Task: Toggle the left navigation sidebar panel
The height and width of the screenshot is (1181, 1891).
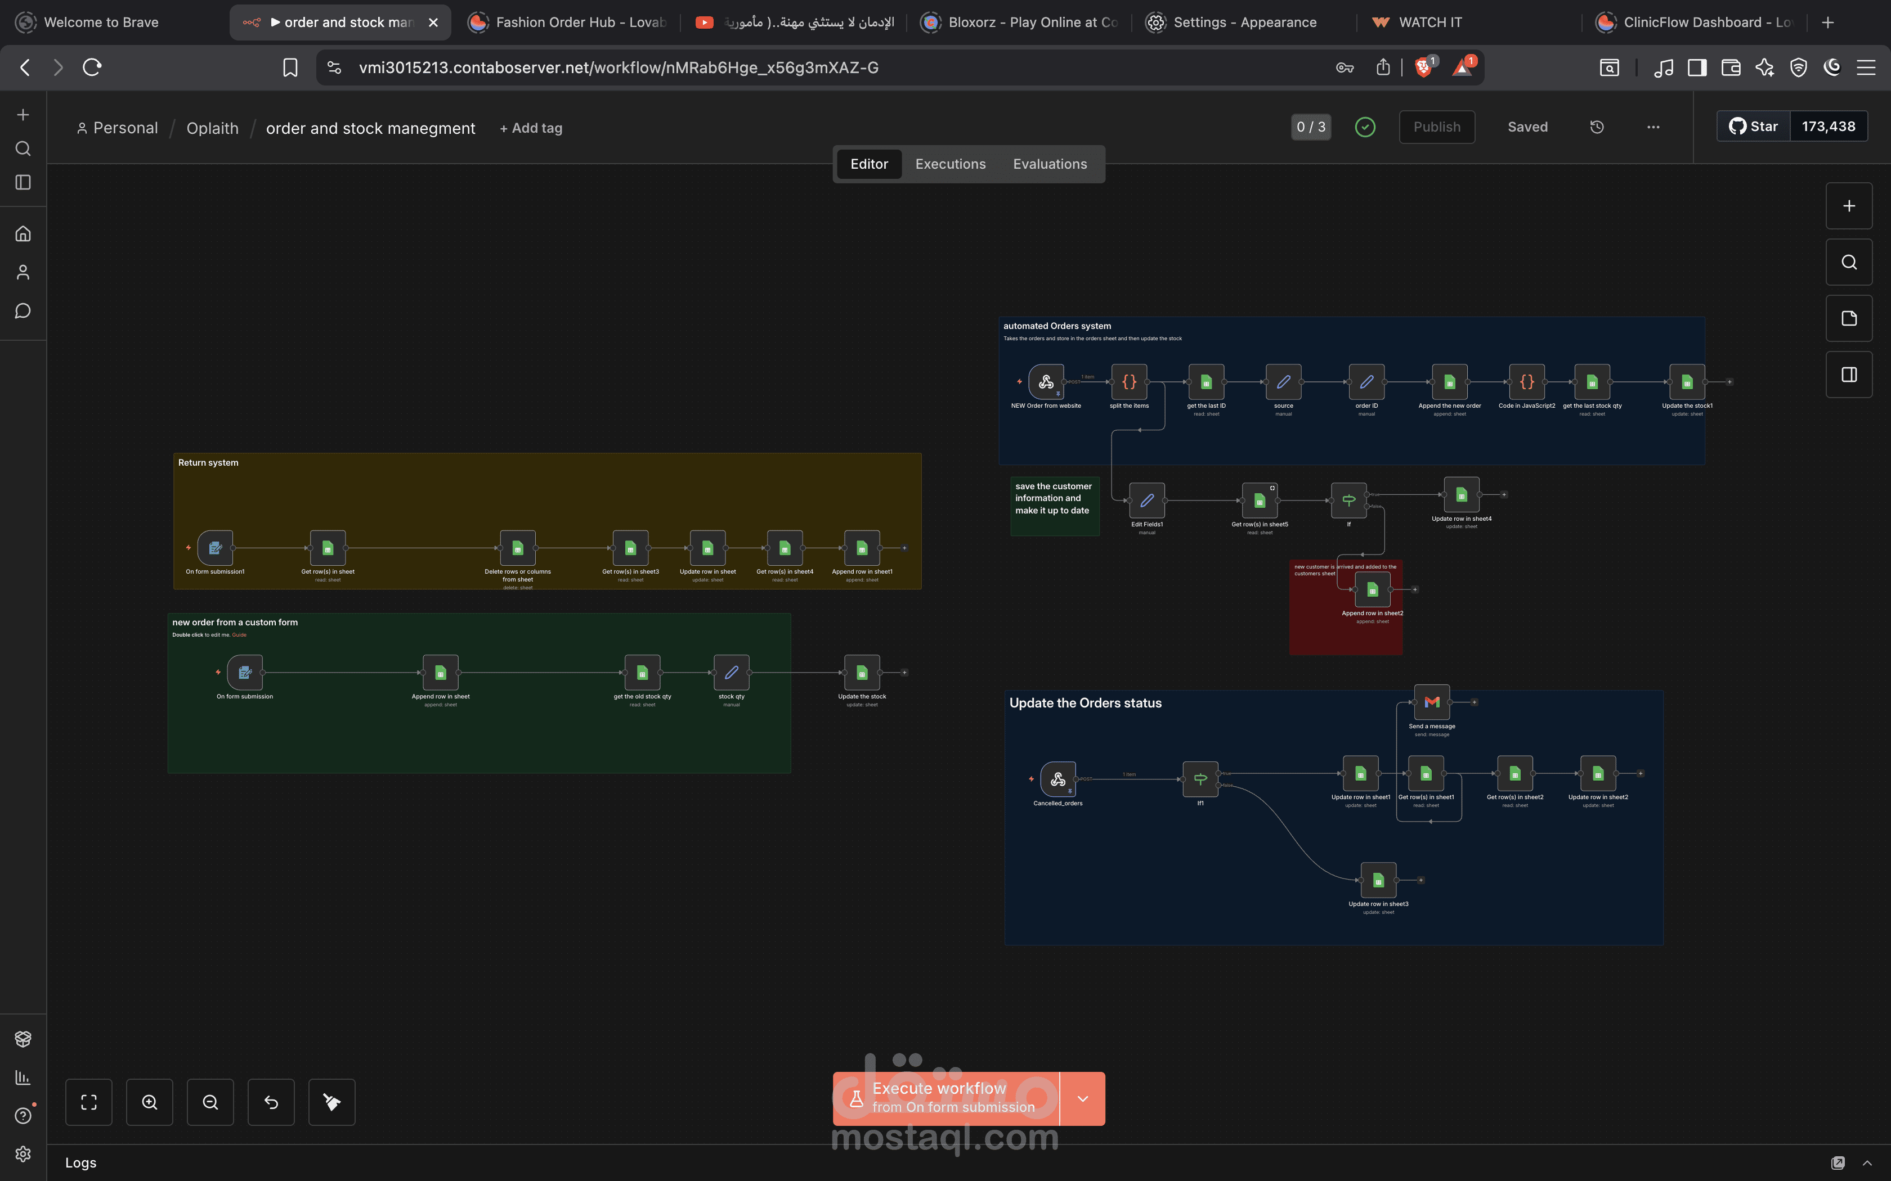Action: [x=23, y=182]
